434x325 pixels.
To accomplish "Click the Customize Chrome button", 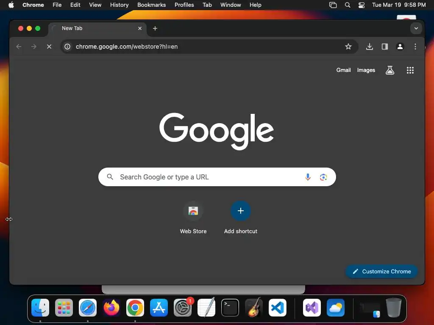I will click(382, 272).
